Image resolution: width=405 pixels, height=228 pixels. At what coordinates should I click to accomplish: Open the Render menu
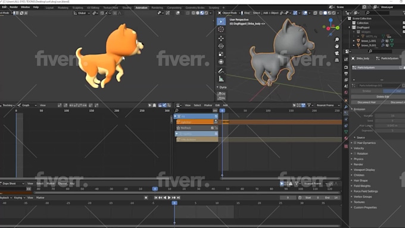pos(14,7)
